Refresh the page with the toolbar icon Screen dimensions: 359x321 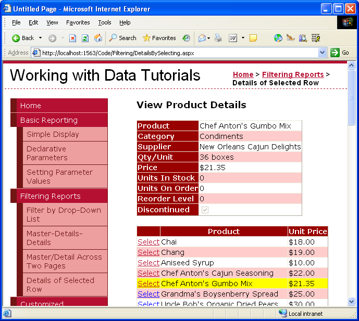pyautogui.click(x=84, y=38)
